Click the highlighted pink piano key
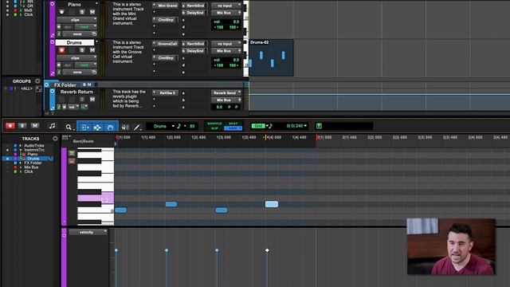The height and width of the screenshot is (287, 510). 96,198
